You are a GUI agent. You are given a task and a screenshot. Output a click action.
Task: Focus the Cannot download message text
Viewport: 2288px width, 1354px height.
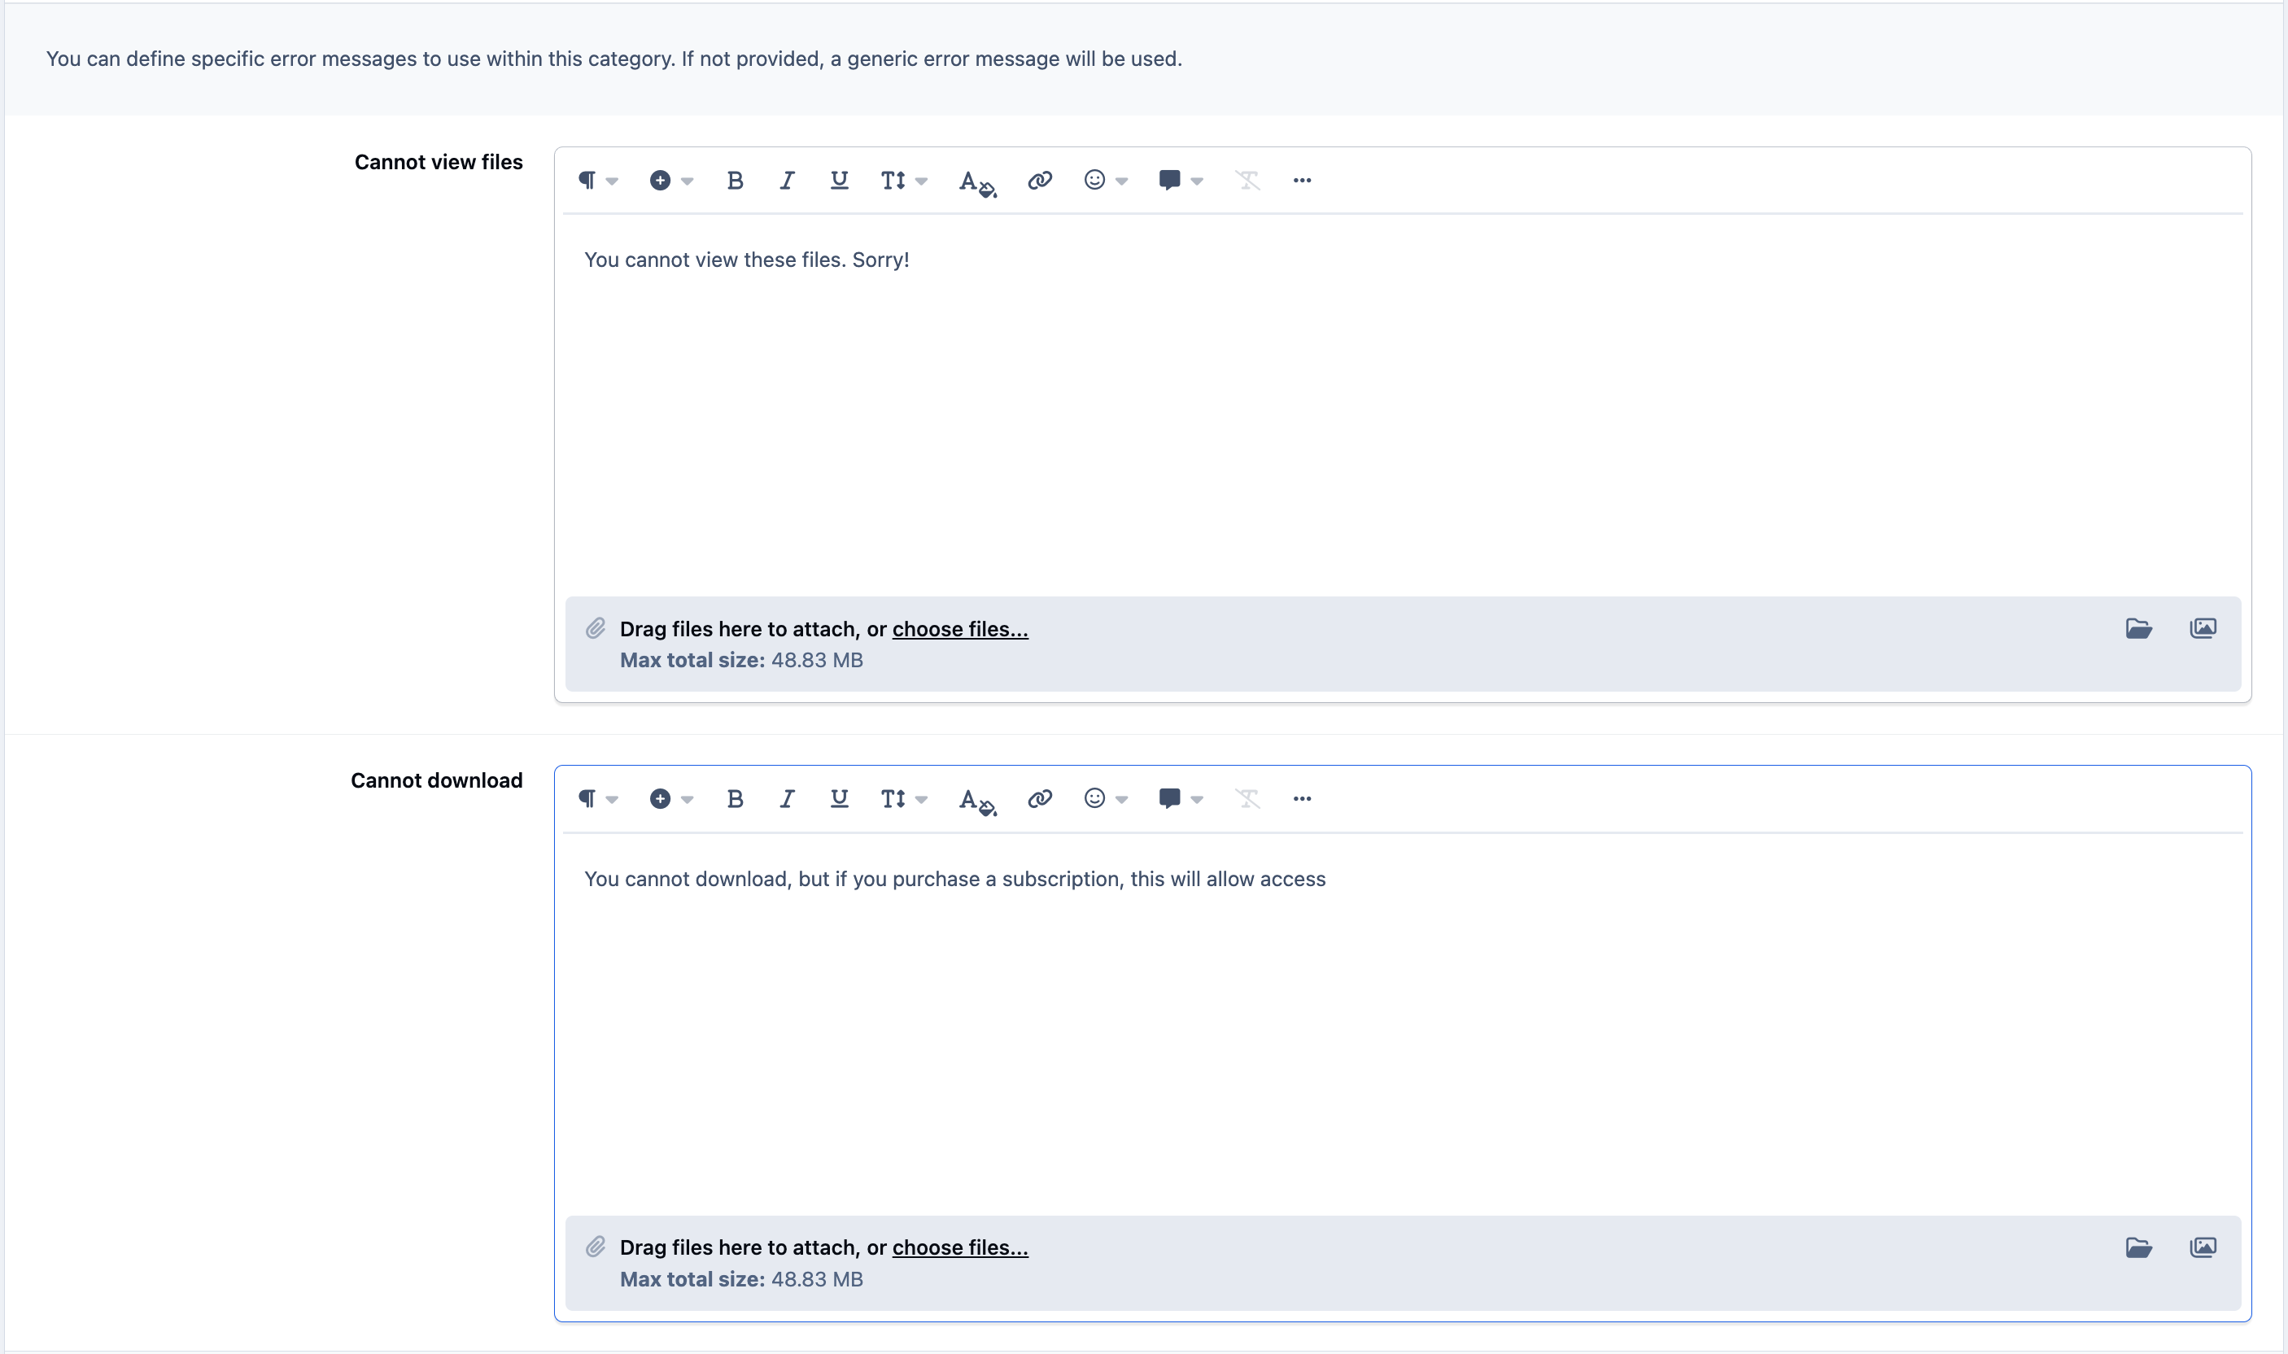tap(954, 880)
